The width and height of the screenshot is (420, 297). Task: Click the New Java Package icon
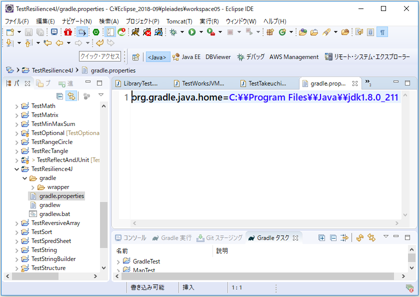[270, 32]
